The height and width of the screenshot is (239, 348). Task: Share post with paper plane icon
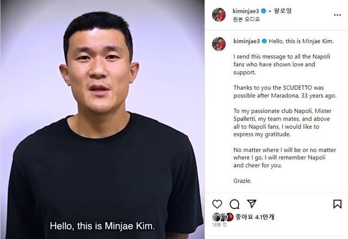click(252, 204)
